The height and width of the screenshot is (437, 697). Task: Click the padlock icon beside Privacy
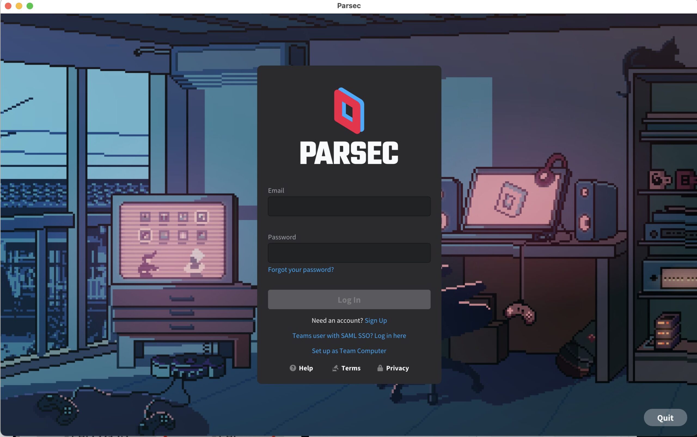(380, 368)
